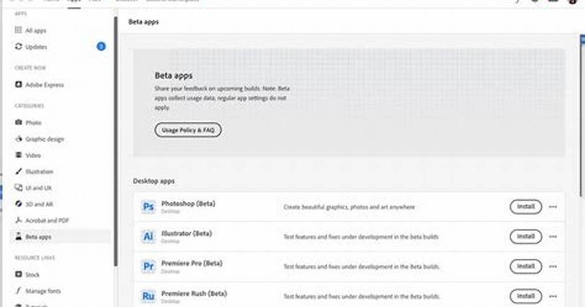Open Manage fonts
This screenshot has width=585, height=307.
coord(38,290)
